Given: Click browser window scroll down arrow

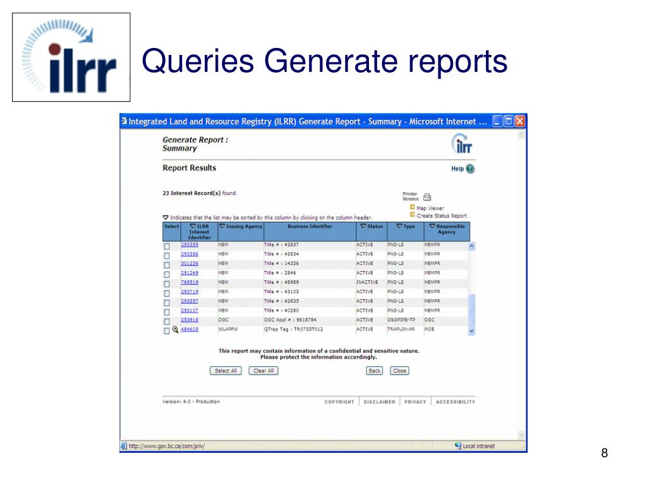Looking at the screenshot, I should pyautogui.click(x=521, y=434).
